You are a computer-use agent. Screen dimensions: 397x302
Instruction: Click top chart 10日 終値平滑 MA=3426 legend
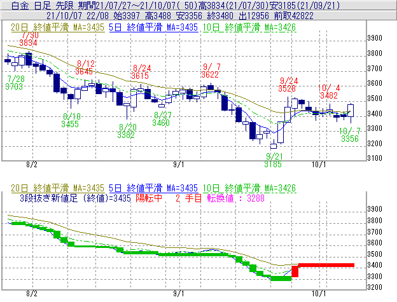pos(249,27)
